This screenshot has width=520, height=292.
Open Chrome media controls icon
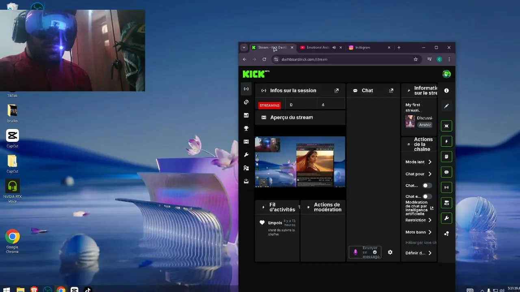[429, 59]
